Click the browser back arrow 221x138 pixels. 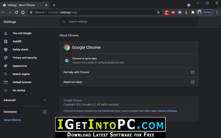(3, 12)
